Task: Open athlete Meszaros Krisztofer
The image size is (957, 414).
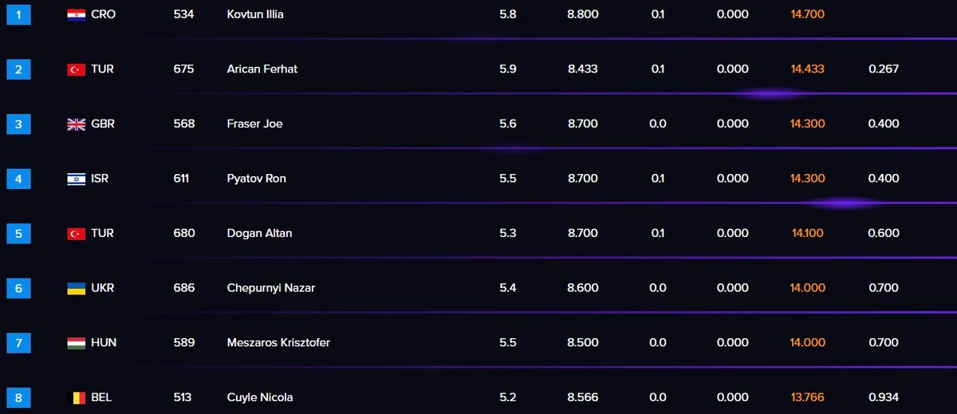Action: pyautogui.click(x=278, y=342)
